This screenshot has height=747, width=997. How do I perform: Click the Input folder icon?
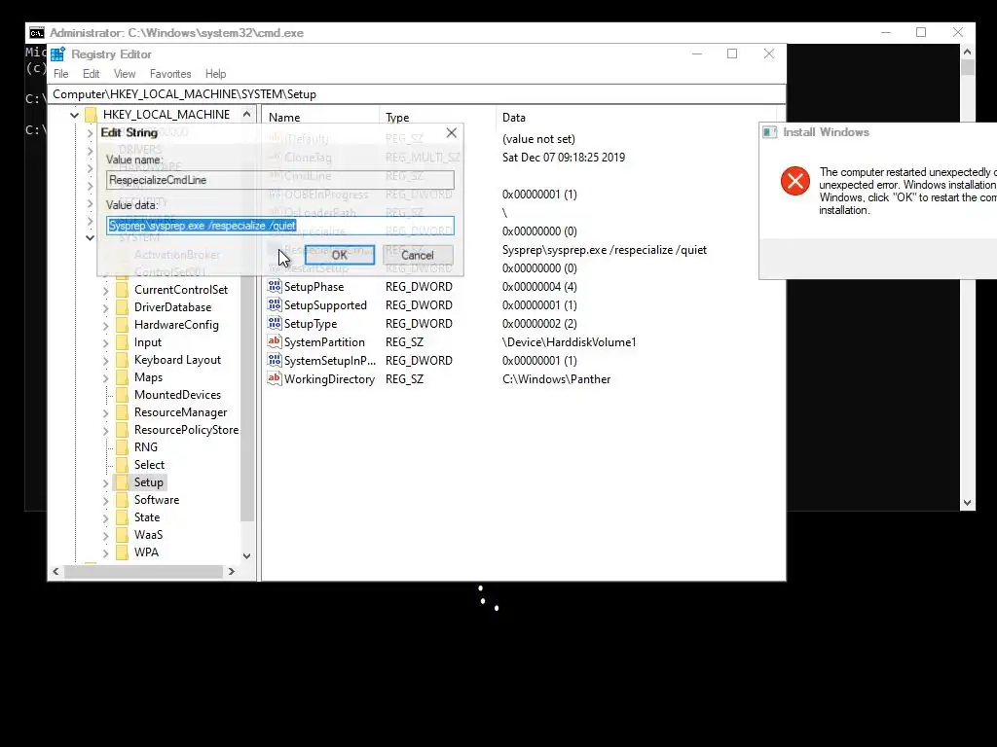122,342
